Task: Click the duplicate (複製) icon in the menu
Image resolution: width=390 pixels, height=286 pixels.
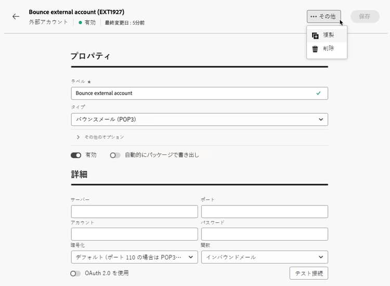Action: pos(315,35)
